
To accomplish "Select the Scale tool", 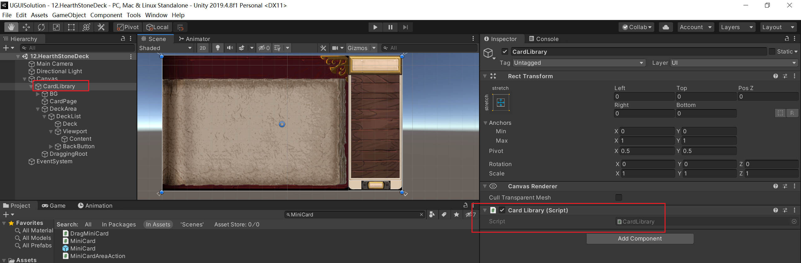I will (x=56, y=27).
